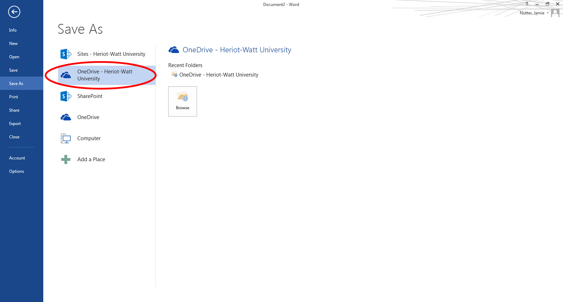Open the Export page
The height and width of the screenshot is (302, 563).
[x=21, y=124]
